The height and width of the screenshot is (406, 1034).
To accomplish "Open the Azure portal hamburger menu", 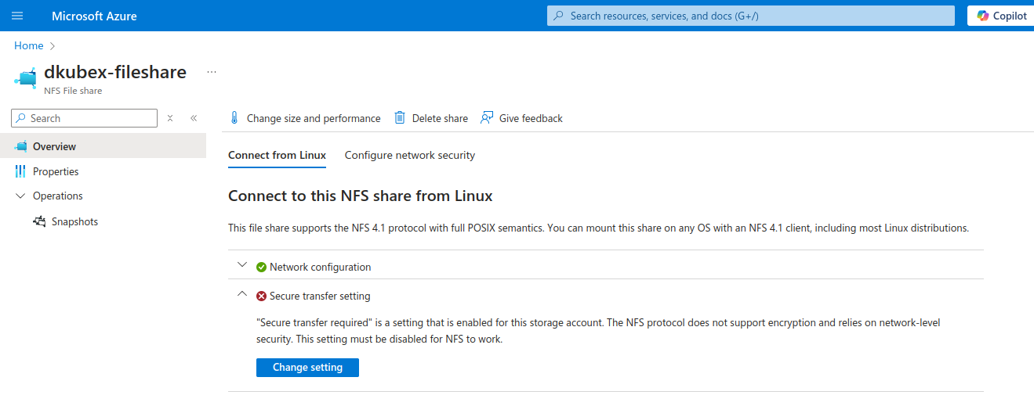I will click(17, 16).
